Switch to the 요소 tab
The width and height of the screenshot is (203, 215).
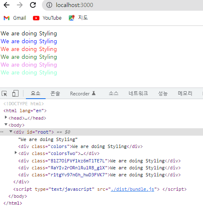(x=36, y=93)
